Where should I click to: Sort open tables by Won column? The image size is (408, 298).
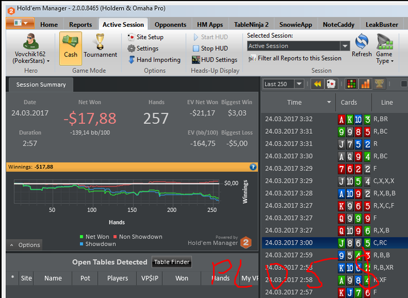click(x=182, y=278)
